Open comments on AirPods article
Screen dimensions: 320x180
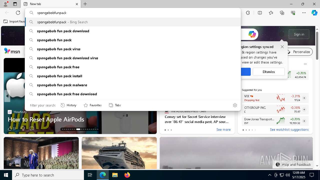click(x=32, y=128)
